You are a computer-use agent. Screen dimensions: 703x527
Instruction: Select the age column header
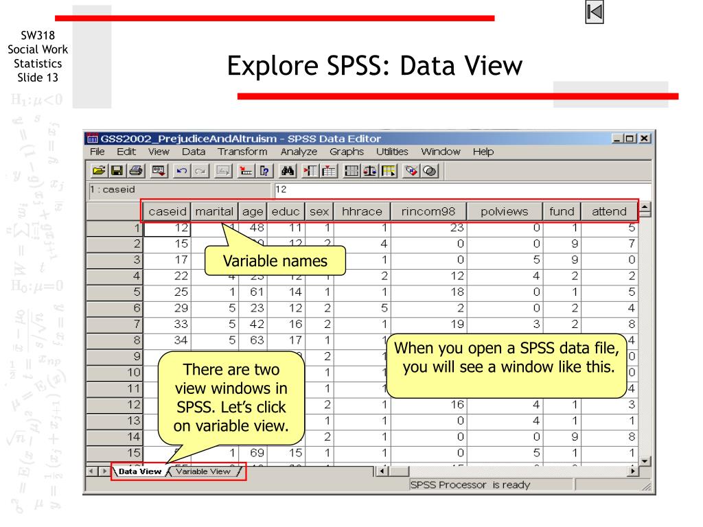(x=253, y=211)
